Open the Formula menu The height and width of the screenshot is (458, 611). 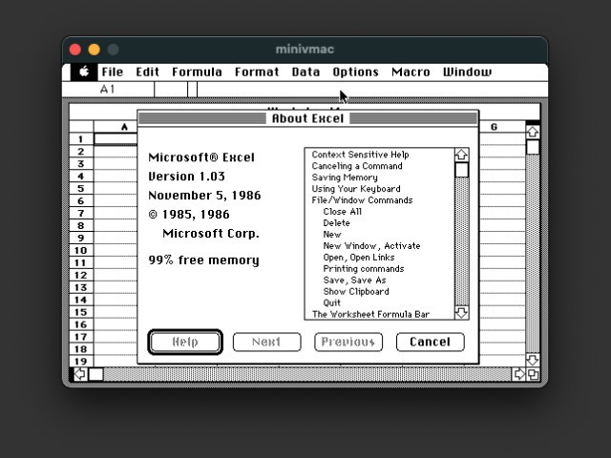(x=197, y=73)
